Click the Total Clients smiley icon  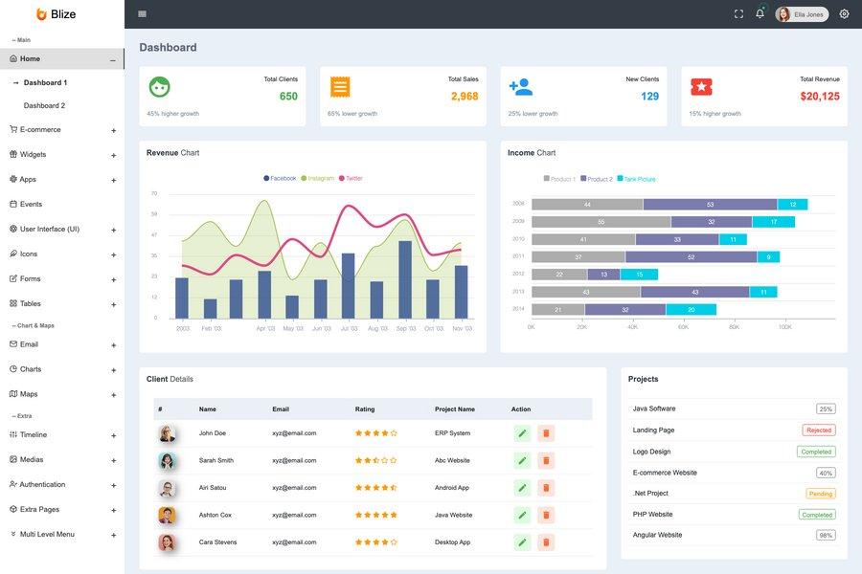(159, 86)
